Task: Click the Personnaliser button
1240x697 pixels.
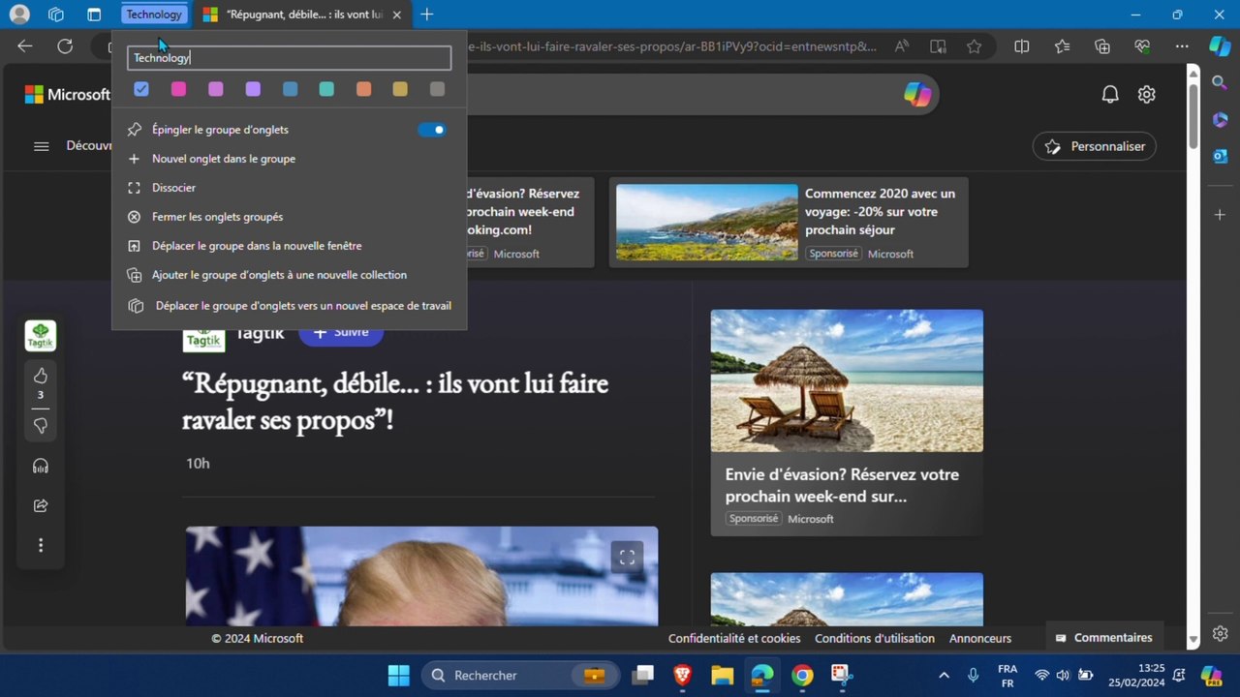Action: pyautogui.click(x=1095, y=146)
